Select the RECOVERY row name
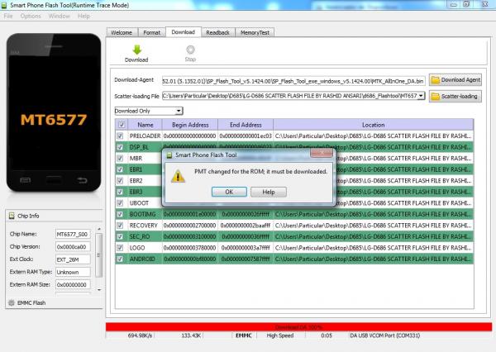The width and height of the screenshot is (496, 352). (x=143, y=226)
